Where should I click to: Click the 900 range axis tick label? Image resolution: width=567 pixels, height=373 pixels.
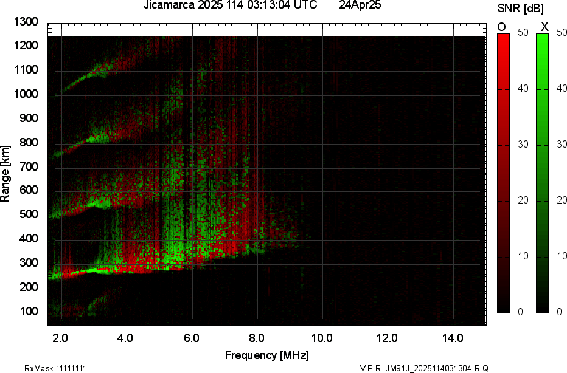29,118
